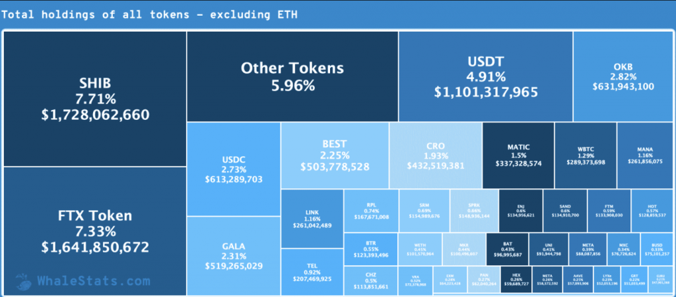Image resolution: width=676 pixels, height=297 pixels.
Task: Select the USDC holdings tile
Action: [x=234, y=169]
